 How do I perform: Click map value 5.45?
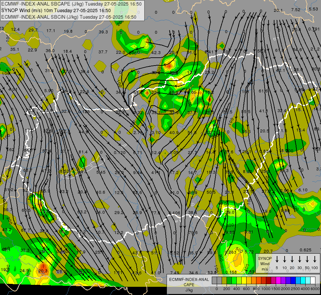[x=101, y=172]
